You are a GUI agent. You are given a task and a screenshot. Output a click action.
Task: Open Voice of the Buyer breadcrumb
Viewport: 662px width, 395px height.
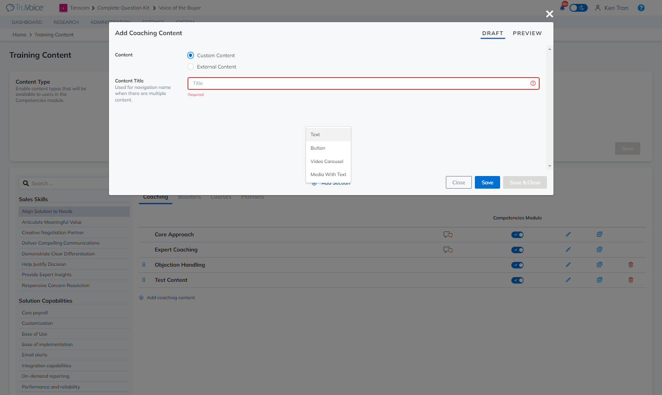[x=180, y=8]
